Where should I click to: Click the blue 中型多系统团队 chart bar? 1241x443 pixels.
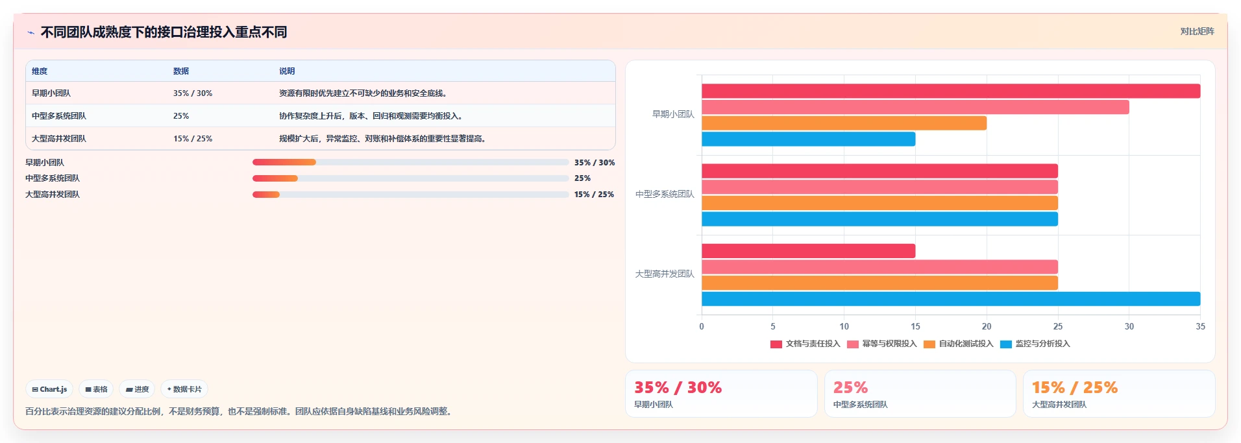(879, 219)
